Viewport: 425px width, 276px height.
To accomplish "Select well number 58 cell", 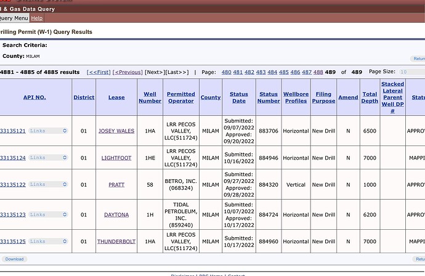I will (x=150, y=185).
